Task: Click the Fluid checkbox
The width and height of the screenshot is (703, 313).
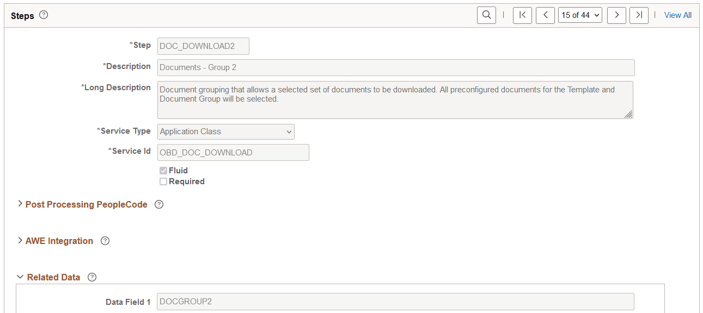Action: (x=163, y=170)
